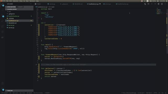
Task: Open editor more actions ellipsis
Action: click(165, 4)
